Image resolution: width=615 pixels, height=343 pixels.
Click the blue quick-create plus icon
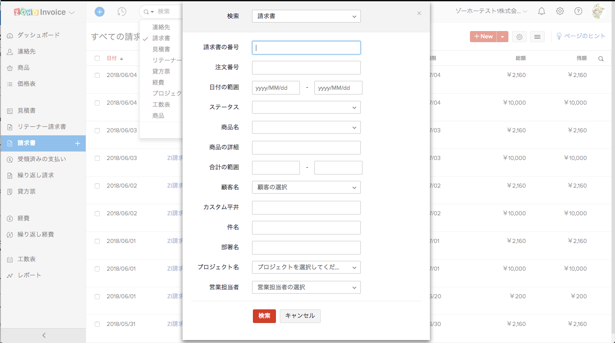pyautogui.click(x=99, y=12)
